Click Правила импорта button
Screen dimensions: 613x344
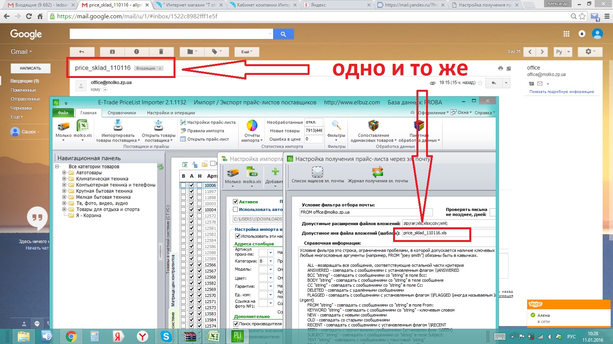pyautogui.click(x=202, y=131)
